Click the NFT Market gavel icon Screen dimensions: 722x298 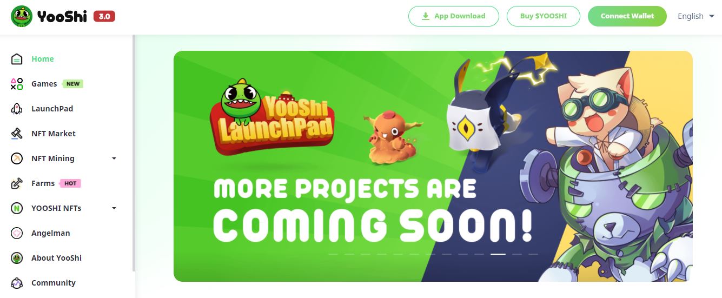click(17, 134)
